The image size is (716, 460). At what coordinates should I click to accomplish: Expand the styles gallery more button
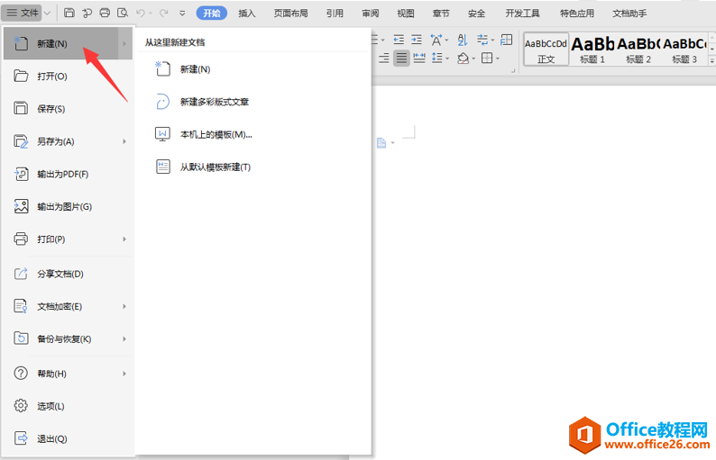[711, 60]
